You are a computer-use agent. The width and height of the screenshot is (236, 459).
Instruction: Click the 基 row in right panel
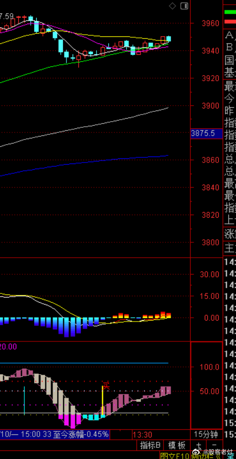(x=229, y=72)
